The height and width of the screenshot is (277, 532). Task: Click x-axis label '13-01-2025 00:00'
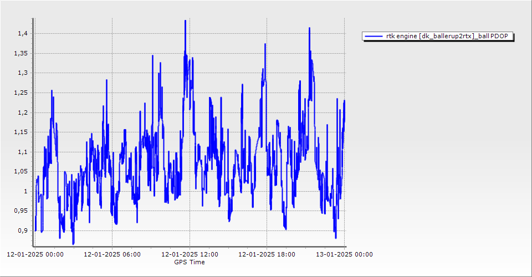pos(344,254)
